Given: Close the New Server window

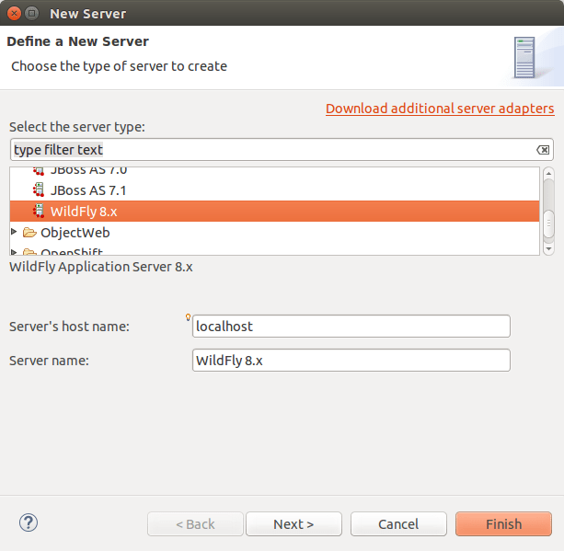Looking at the screenshot, I should [14, 14].
